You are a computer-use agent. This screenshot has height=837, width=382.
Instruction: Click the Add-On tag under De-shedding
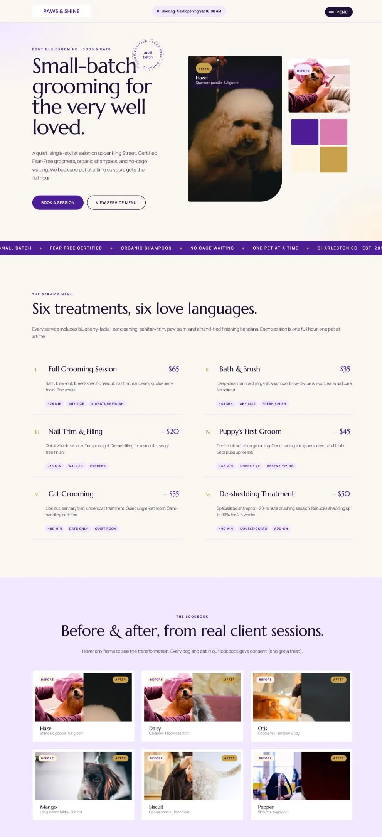[281, 528]
